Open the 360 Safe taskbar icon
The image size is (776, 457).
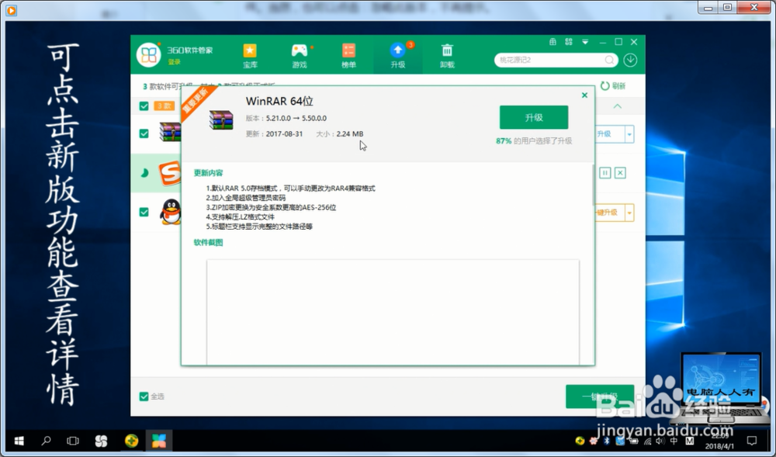click(x=131, y=441)
